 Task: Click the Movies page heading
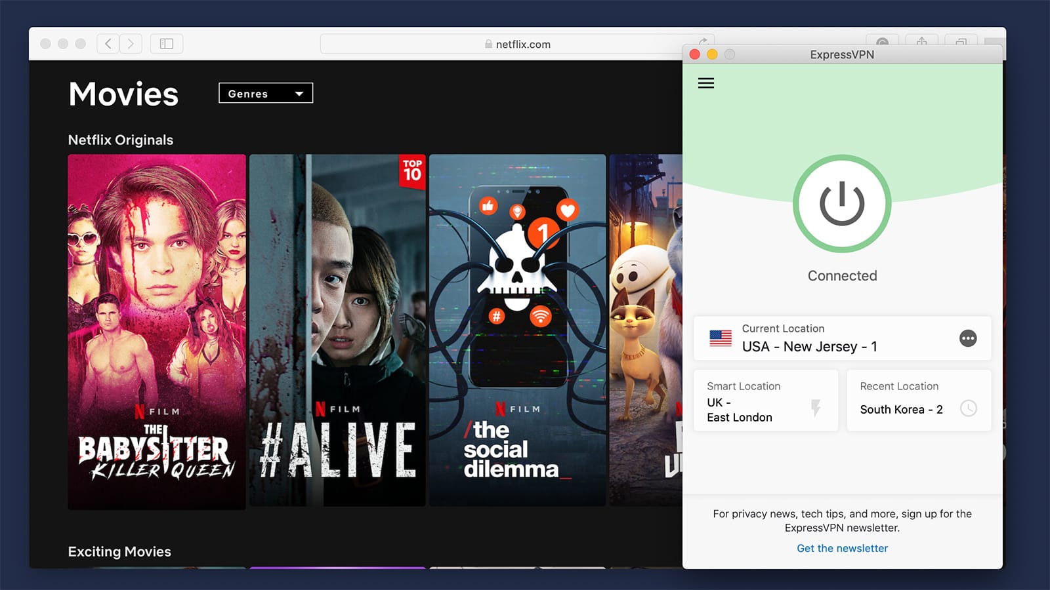pos(123,94)
